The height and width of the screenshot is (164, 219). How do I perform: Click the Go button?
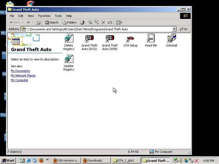point(184,29)
